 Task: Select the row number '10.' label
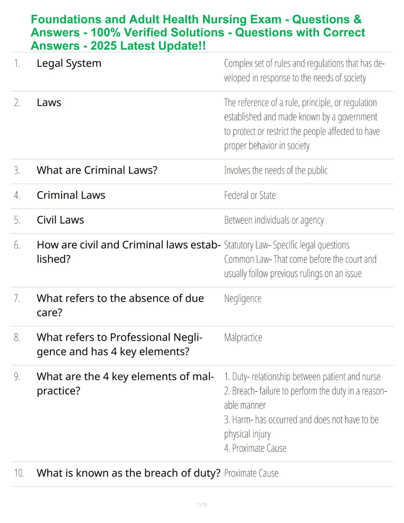pyautogui.click(x=19, y=473)
